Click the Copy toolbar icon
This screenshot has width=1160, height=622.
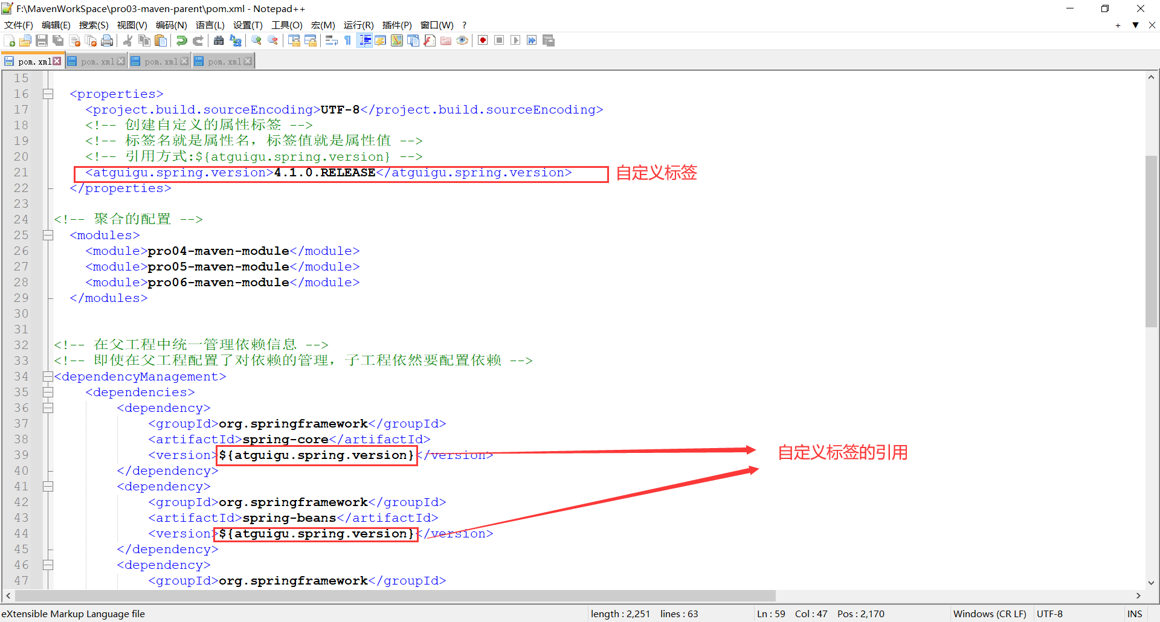coord(144,40)
